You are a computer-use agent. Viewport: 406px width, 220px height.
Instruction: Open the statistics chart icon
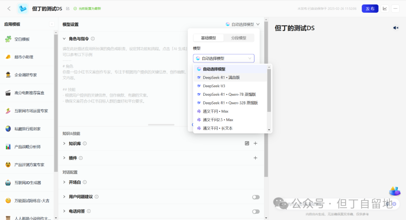click(x=385, y=9)
